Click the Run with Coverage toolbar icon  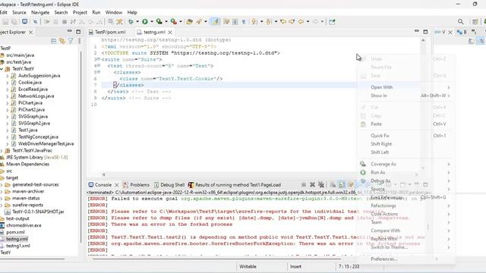pos(159,22)
